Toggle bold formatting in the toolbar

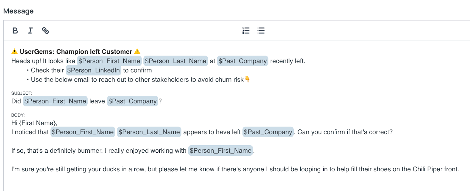click(15, 30)
